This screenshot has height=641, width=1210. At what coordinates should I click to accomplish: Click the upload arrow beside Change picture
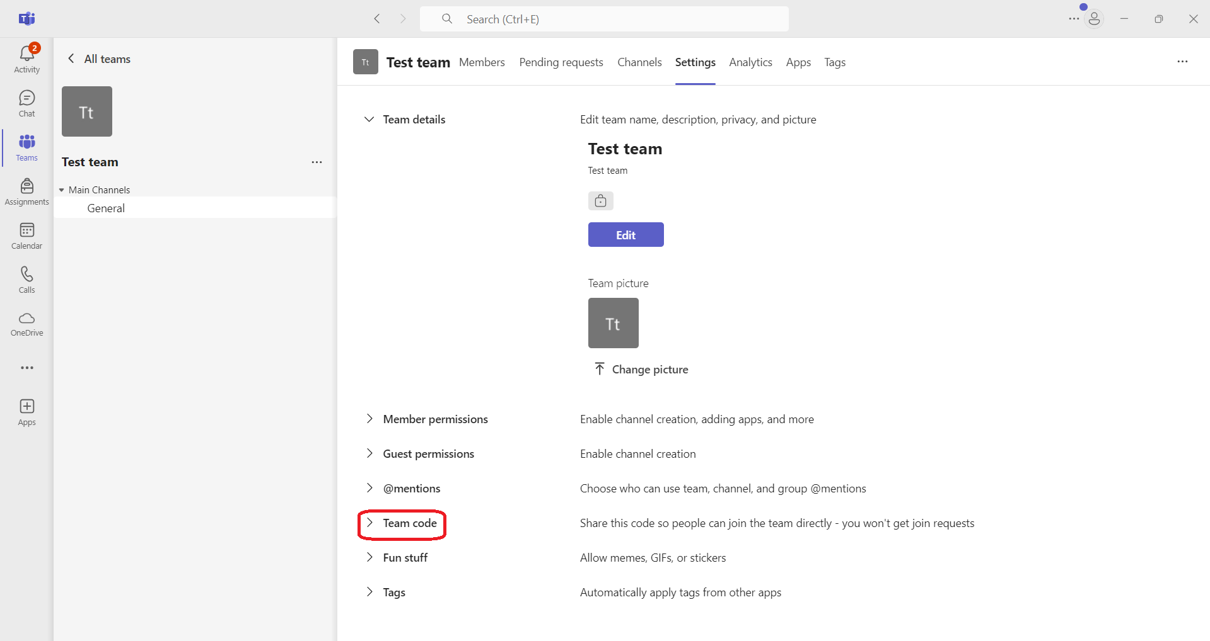pyautogui.click(x=600, y=369)
